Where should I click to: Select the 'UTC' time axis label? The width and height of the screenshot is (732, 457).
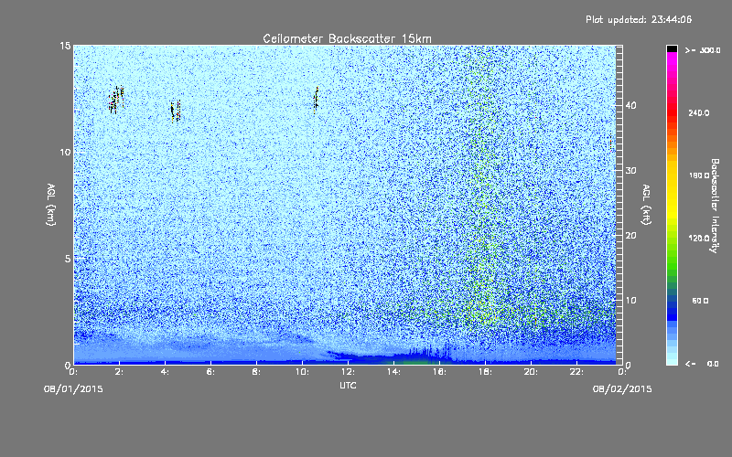coord(348,385)
